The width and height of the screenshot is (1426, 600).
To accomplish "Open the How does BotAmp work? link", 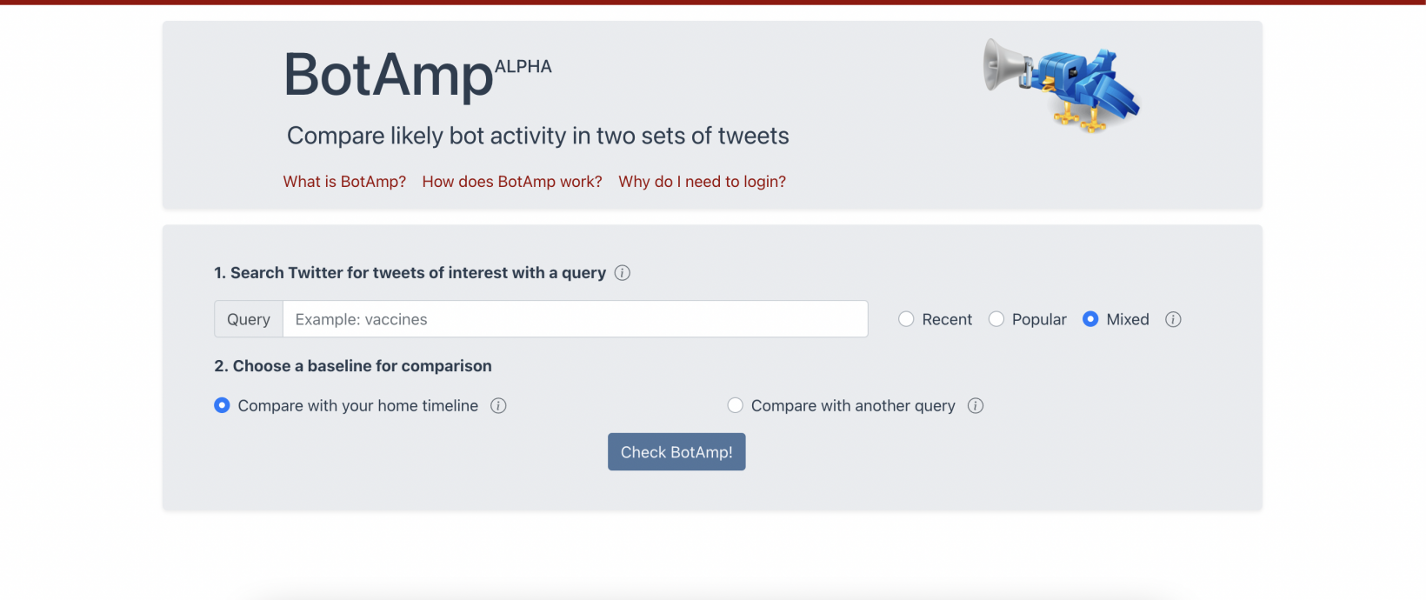I will click(x=512, y=181).
